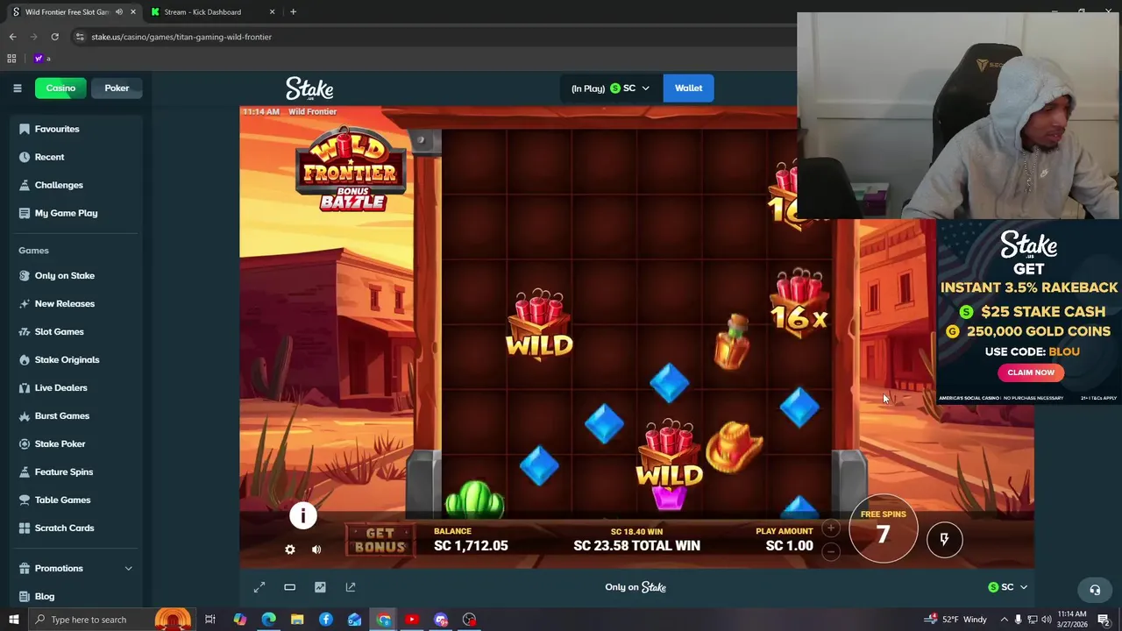This screenshot has width=1122, height=631.
Task: Open the browser apps grid bookmark
Action: tap(11, 59)
